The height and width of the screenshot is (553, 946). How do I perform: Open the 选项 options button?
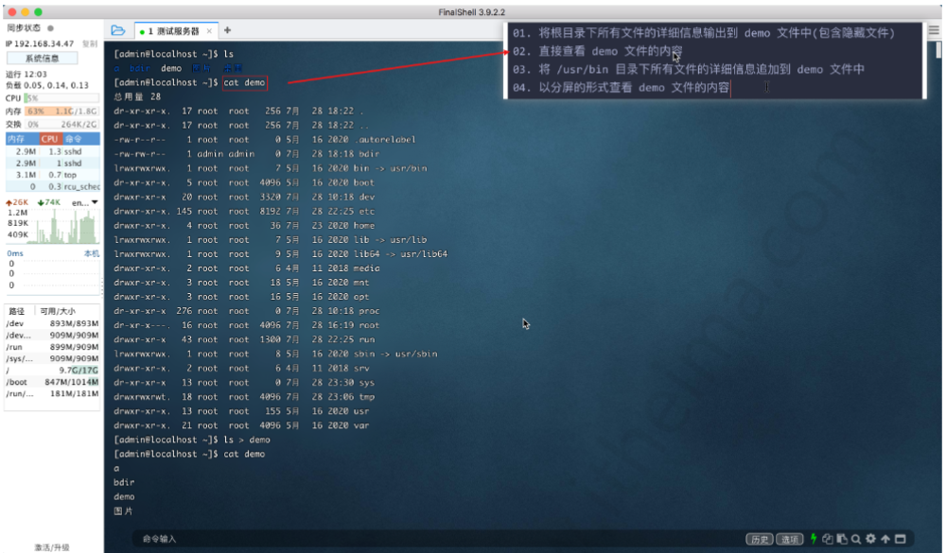[x=790, y=539]
